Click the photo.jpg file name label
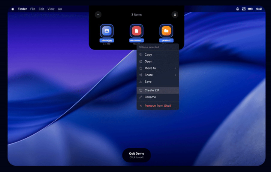The image size is (271, 172). tap(107, 40)
